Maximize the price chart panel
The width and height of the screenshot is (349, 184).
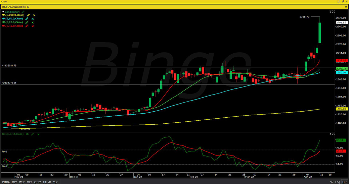[334, 11]
